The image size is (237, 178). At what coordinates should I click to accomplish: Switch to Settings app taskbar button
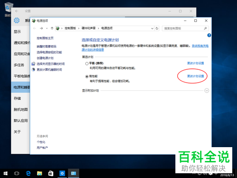pyautogui.click(x=62, y=173)
